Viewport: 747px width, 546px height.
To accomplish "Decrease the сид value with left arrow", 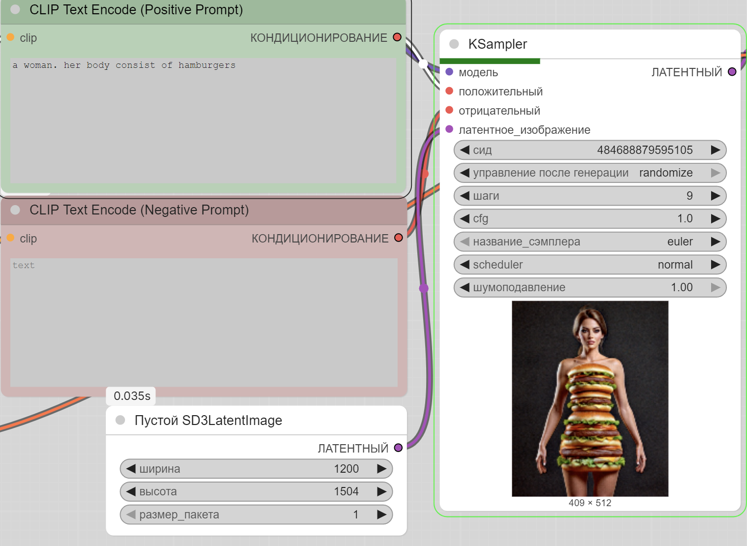I will (x=465, y=150).
